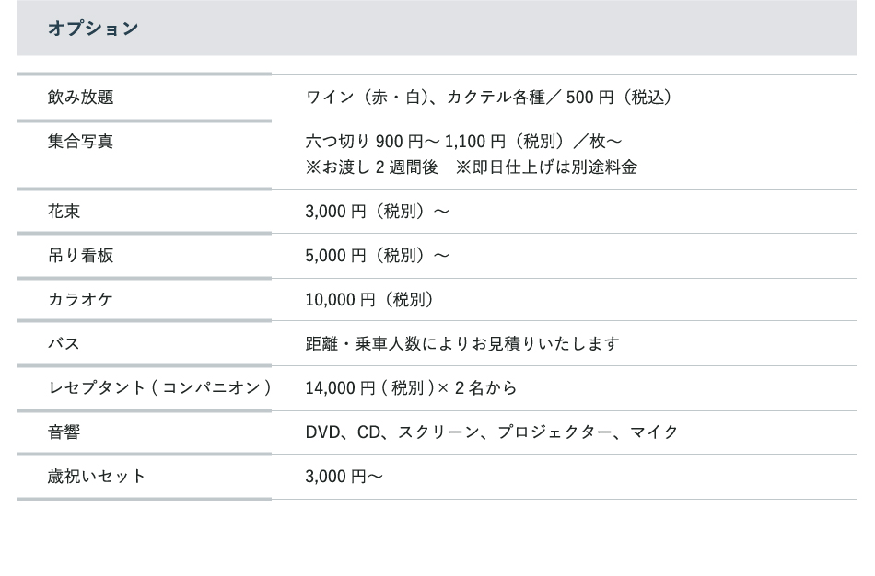Select the レセプタント ( コンパニオン ) label

pyautogui.click(x=159, y=388)
